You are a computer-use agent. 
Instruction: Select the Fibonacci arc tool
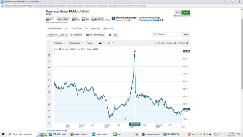click(x=49, y=111)
